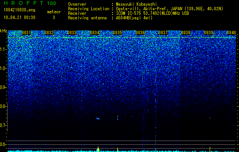This screenshot has height=152, width=239.
Task: Click the 1.1 kHz axis label
Action: coord(3,49)
